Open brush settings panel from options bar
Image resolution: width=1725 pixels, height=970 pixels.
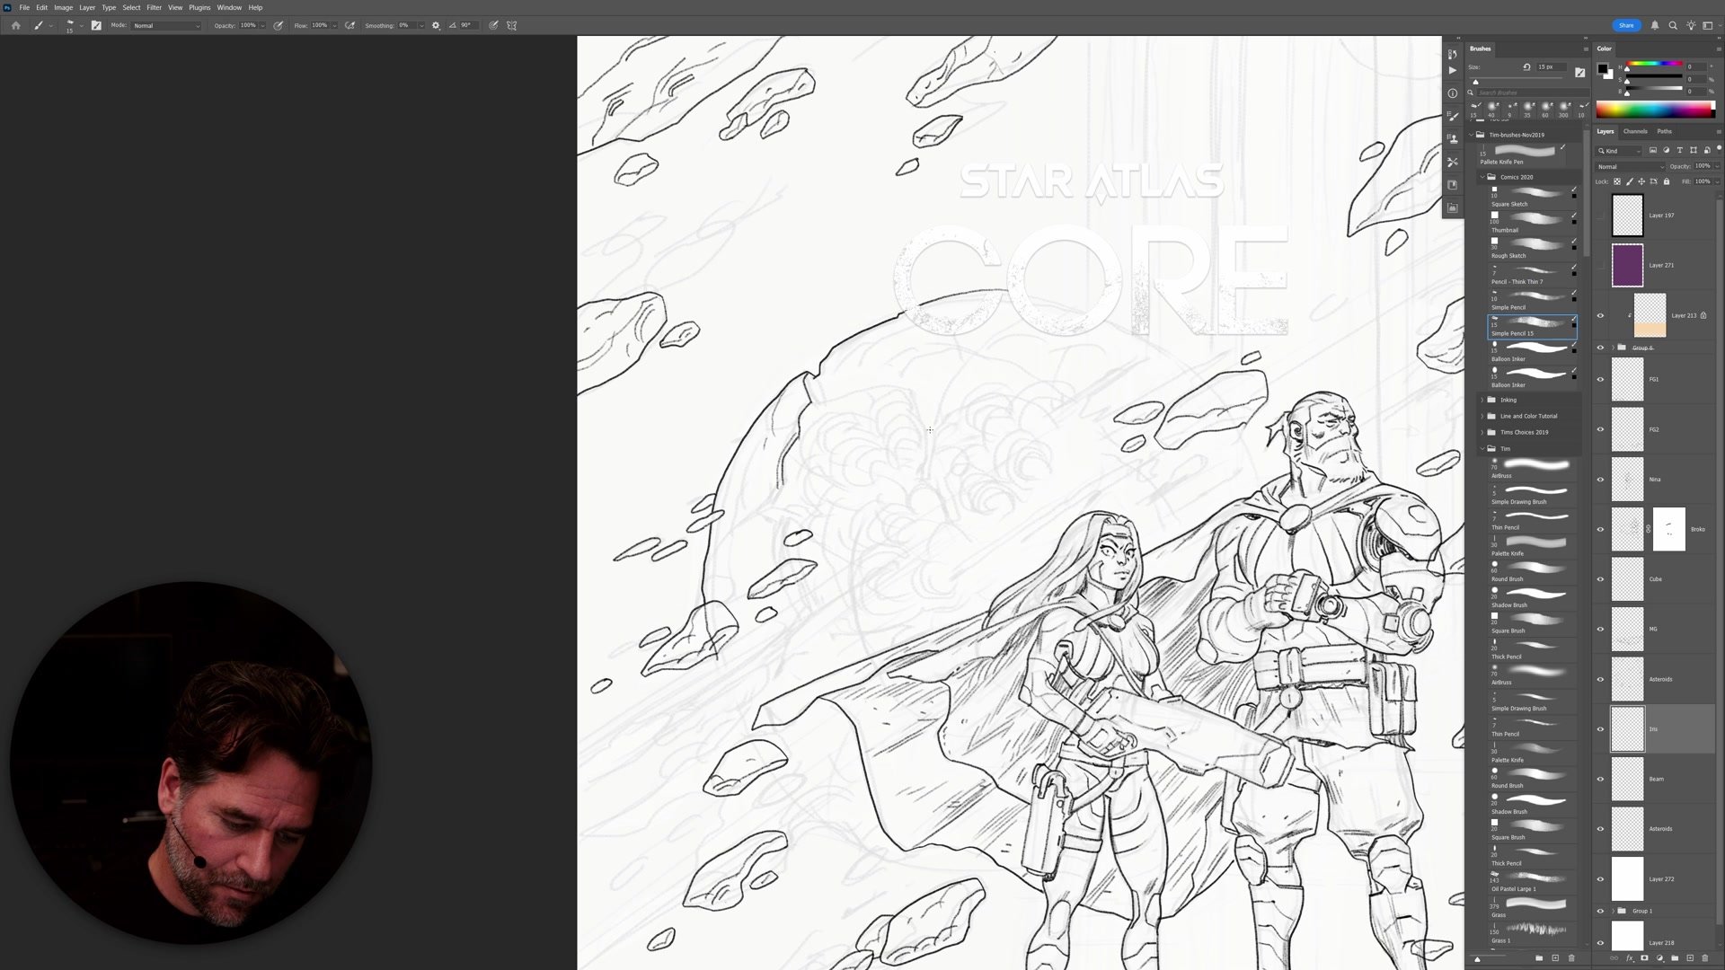[x=96, y=25]
